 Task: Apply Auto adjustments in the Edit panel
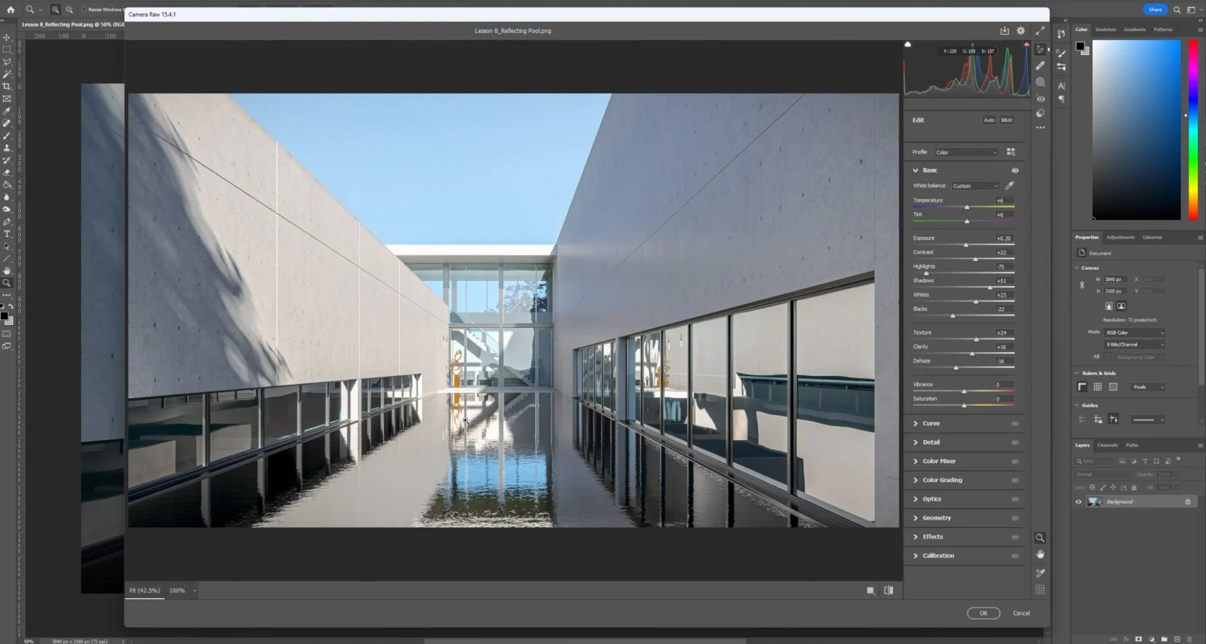tap(989, 120)
